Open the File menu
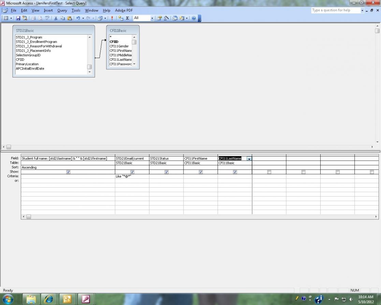 click(14, 11)
